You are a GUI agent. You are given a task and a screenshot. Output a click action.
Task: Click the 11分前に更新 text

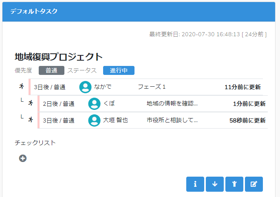(x=243, y=87)
